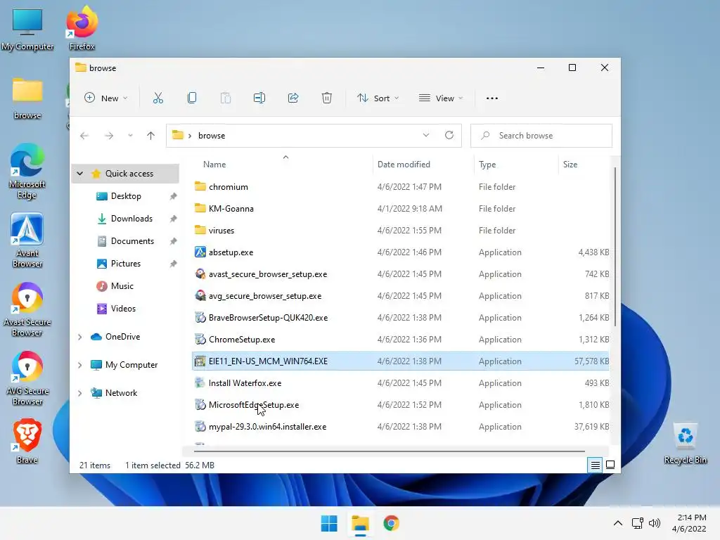Expand address bar history dropdown
This screenshot has width=720, height=540.
[x=425, y=135]
